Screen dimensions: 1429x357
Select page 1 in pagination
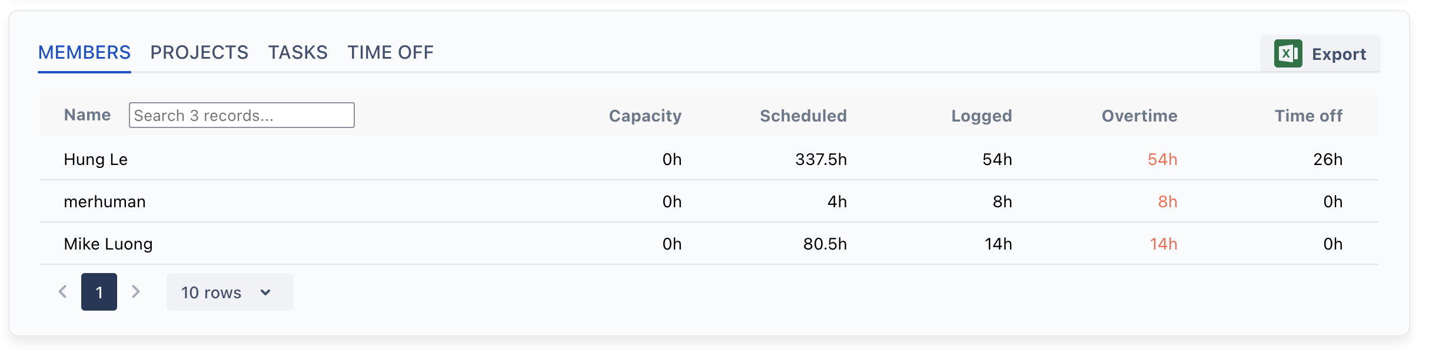(x=99, y=292)
